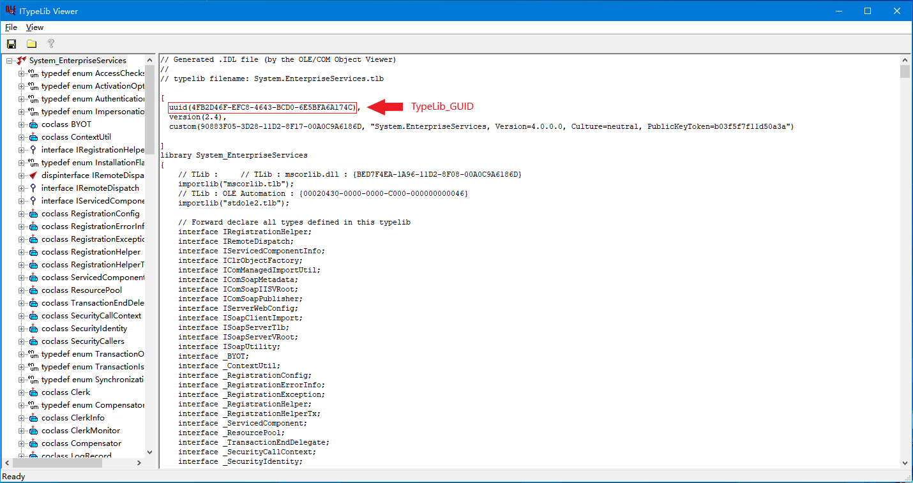Screen dimensions: 913x483
Task: Click the coclass icon beside BYOT
Action: pos(33,124)
